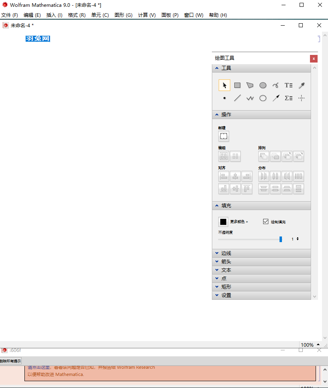This screenshot has height=388, width=328.
Task: Select the eyedropper color picker tool
Action: coord(301,85)
